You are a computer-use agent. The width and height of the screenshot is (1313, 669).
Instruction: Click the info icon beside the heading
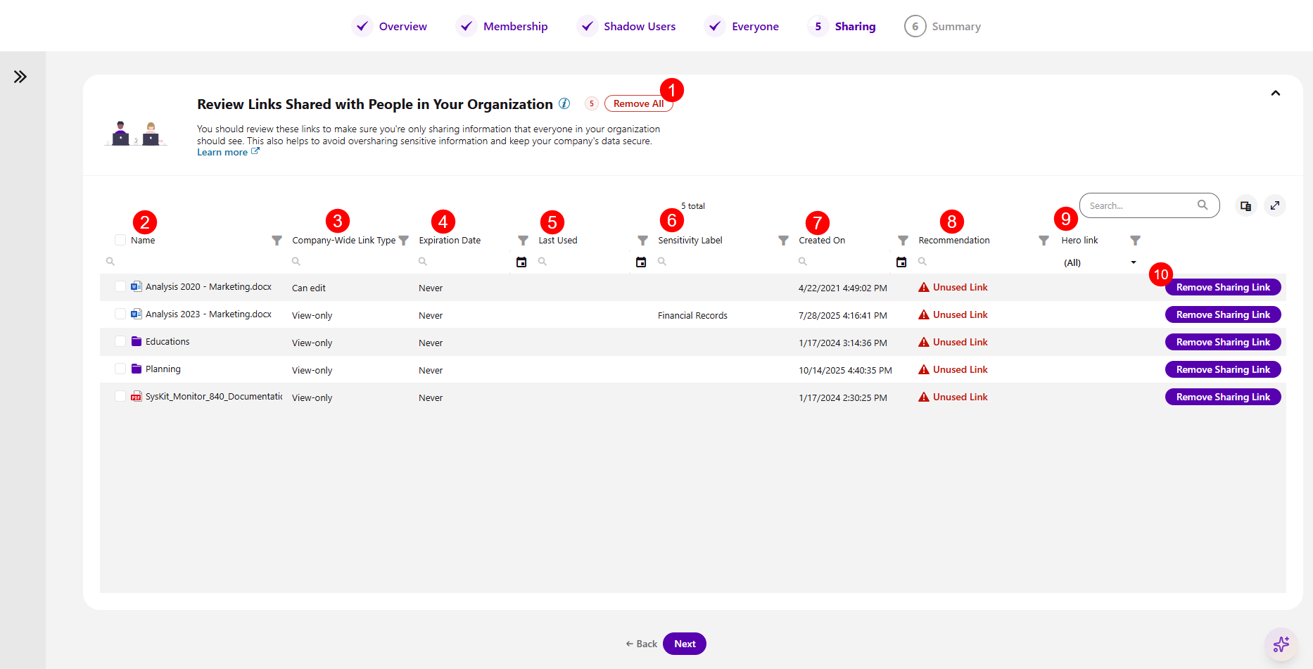tap(564, 103)
